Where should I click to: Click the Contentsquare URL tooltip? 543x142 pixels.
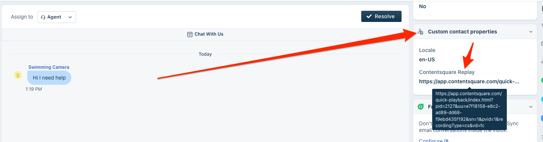pos(469,110)
